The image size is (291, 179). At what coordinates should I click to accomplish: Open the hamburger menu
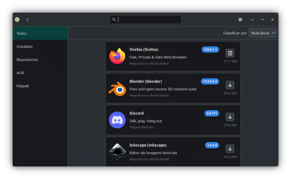[x=240, y=20]
